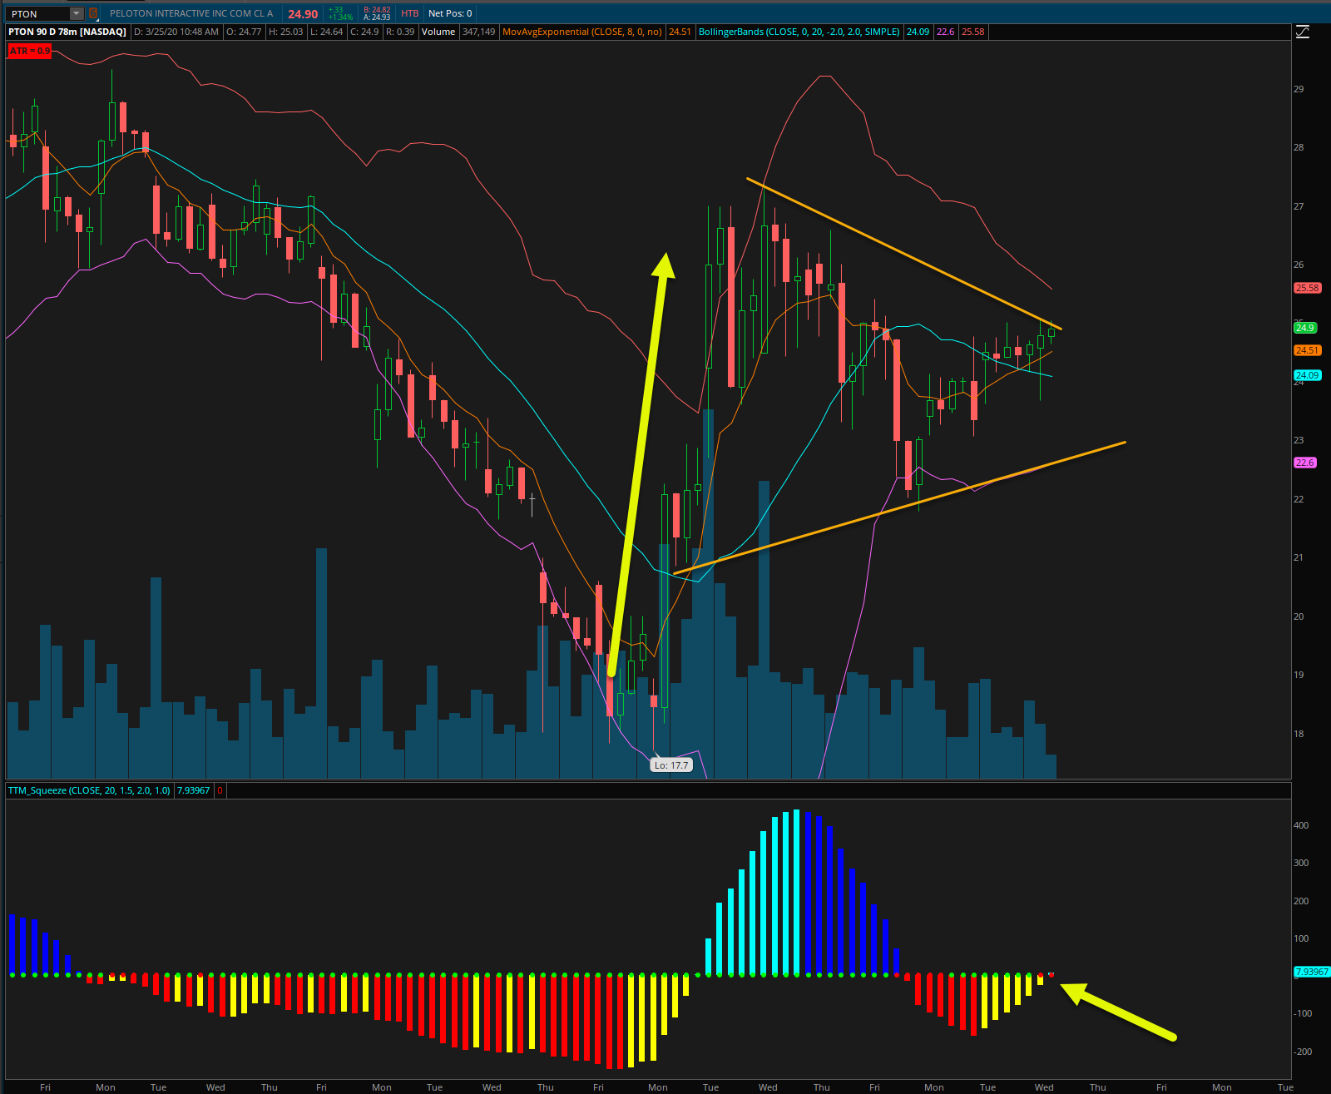Select the BollingerBands study label
The height and width of the screenshot is (1094, 1331).
point(799,32)
